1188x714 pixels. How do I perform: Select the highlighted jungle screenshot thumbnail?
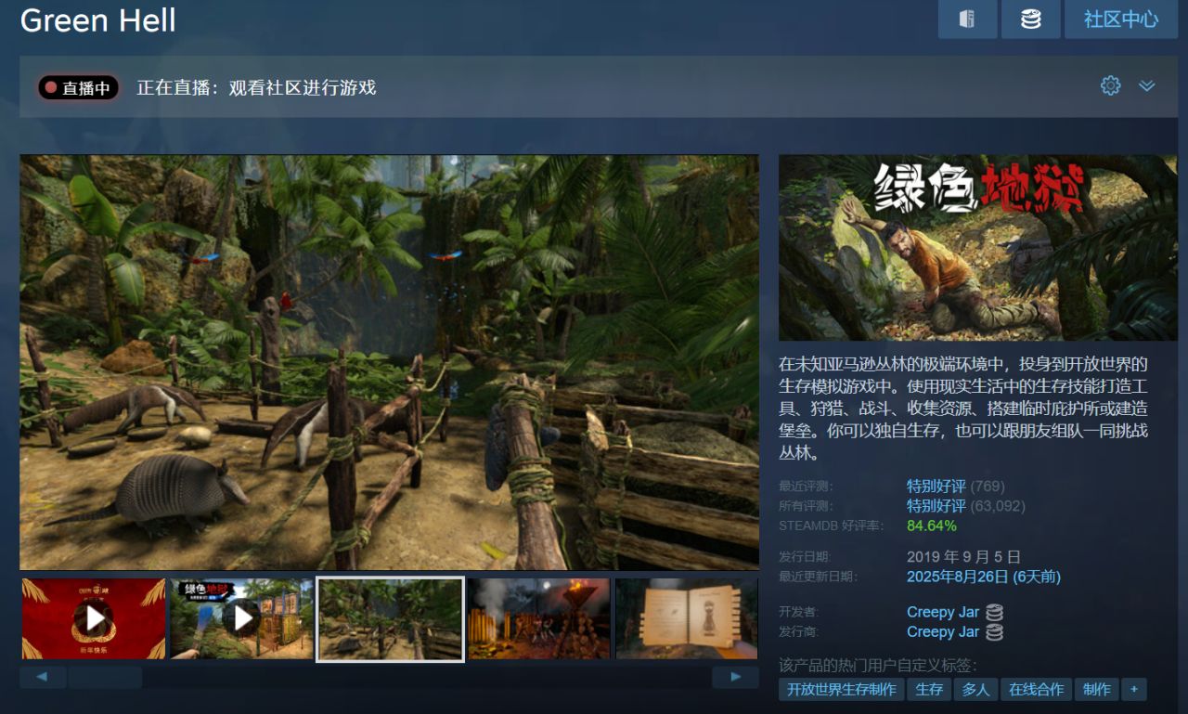(390, 618)
